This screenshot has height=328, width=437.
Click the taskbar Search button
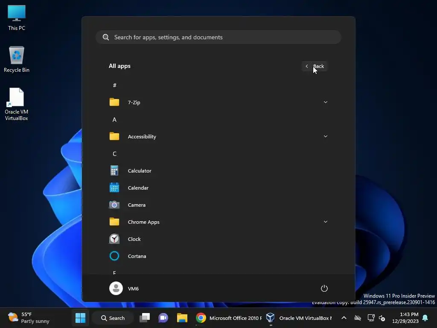pyautogui.click(x=113, y=318)
